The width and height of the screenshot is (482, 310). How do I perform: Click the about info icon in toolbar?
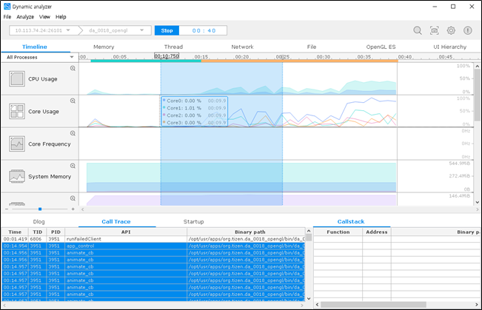[x=467, y=30]
